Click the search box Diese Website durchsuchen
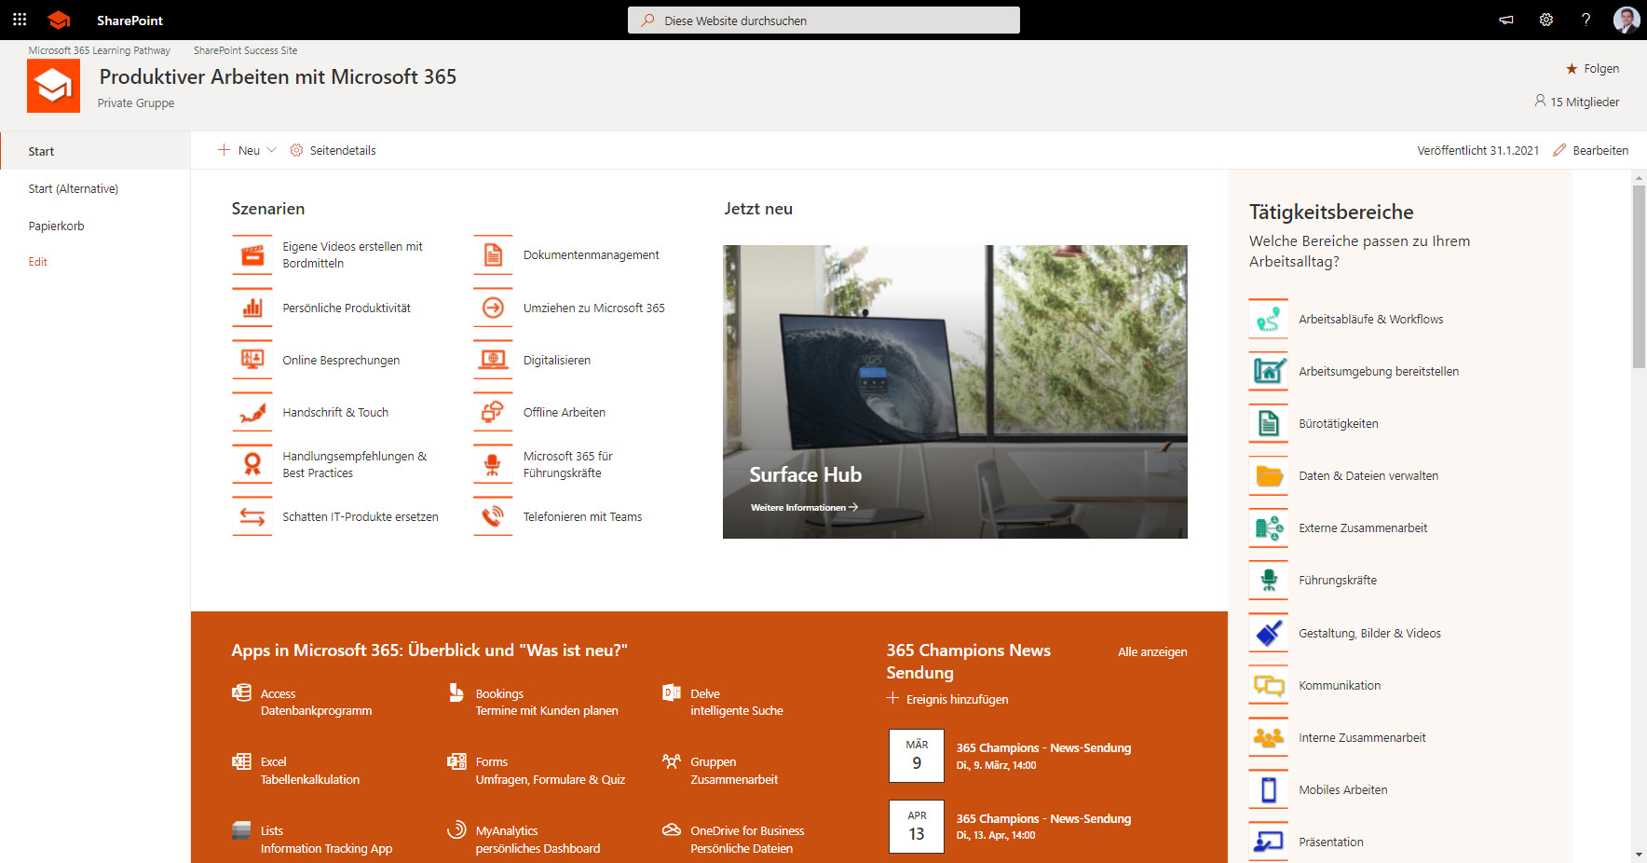The height and width of the screenshot is (863, 1647). [823, 21]
